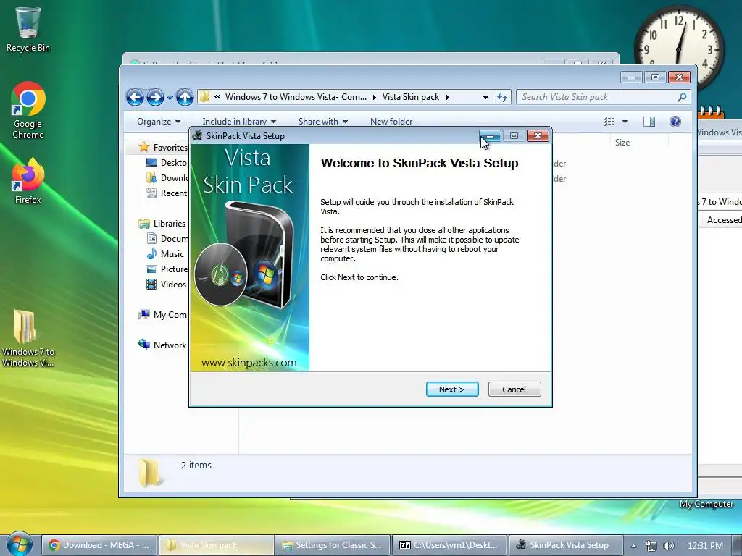Cancel the SkinPack Vista Setup

point(514,389)
